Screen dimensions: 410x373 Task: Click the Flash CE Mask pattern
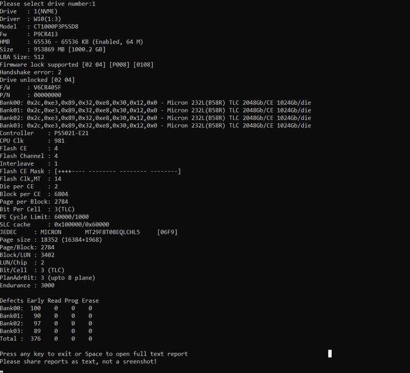click(x=118, y=171)
